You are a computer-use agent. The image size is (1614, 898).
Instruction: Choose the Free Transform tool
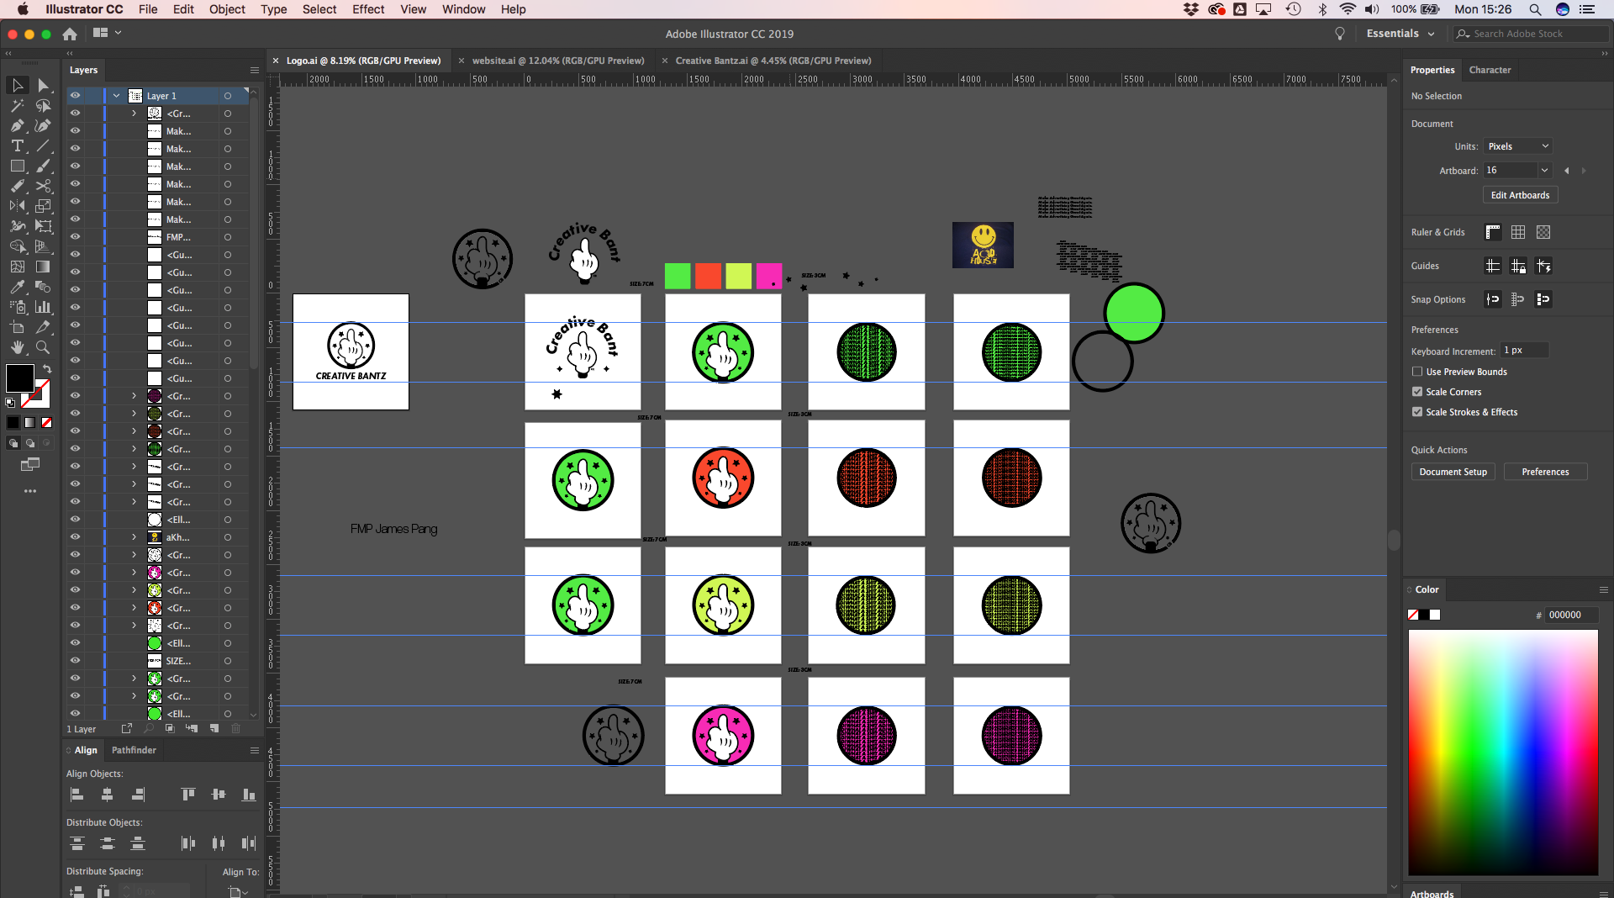click(x=43, y=226)
